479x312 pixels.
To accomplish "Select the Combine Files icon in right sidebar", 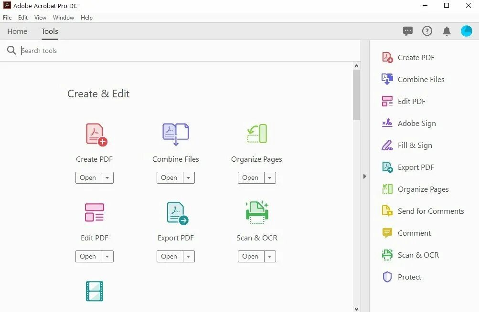I will [x=387, y=79].
